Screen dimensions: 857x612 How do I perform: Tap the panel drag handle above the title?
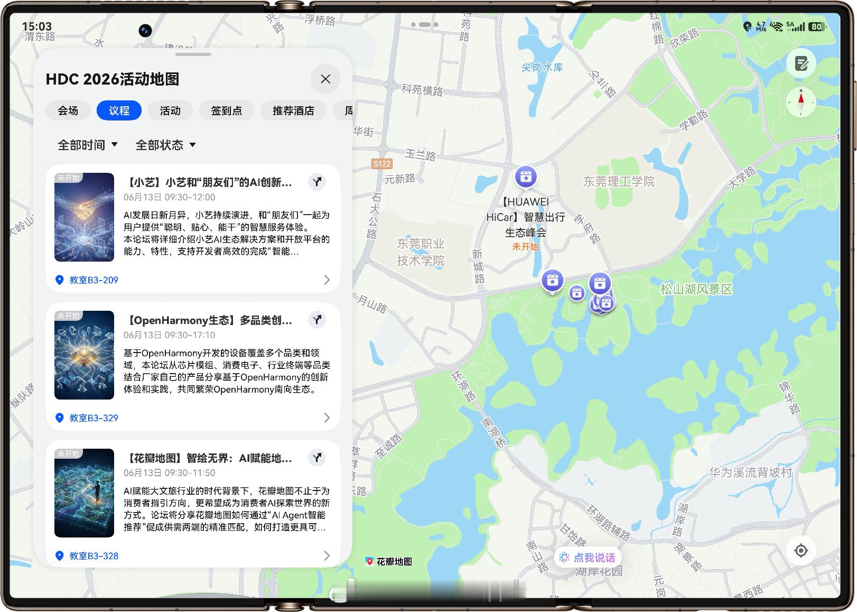193,54
